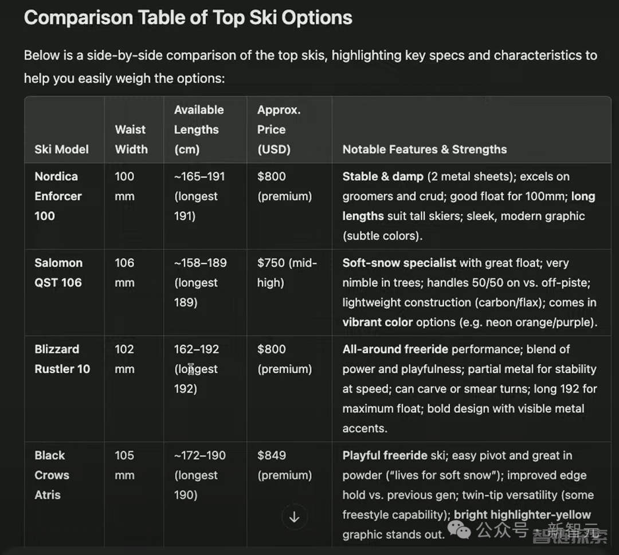Click the WeChat logo watermark icon
619x555 pixels.
[459, 530]
